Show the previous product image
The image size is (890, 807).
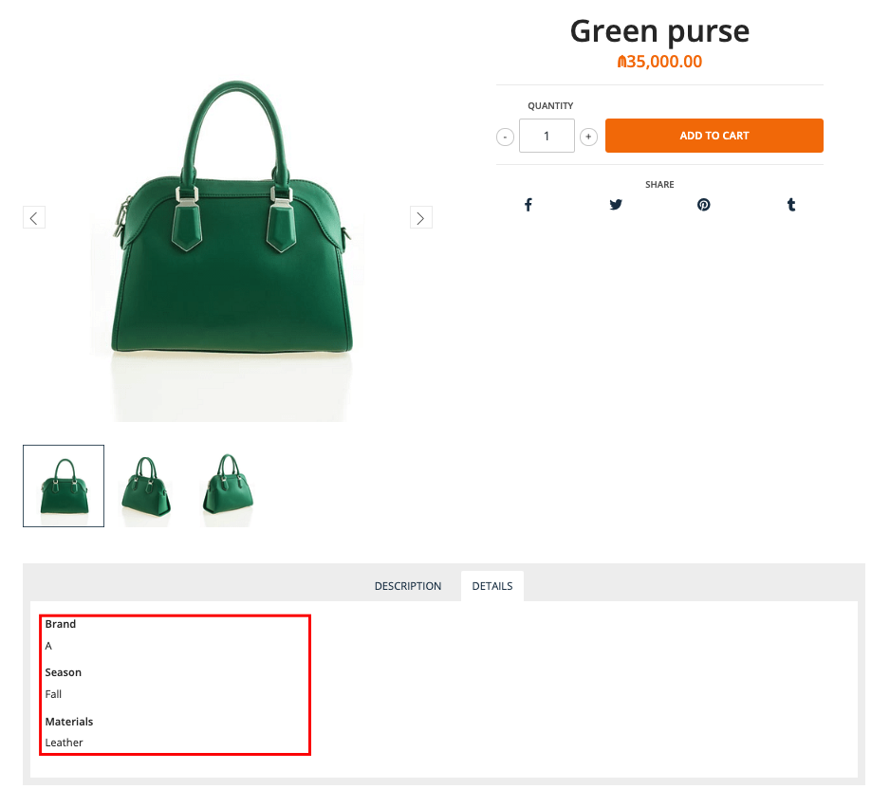pos(34,218)
